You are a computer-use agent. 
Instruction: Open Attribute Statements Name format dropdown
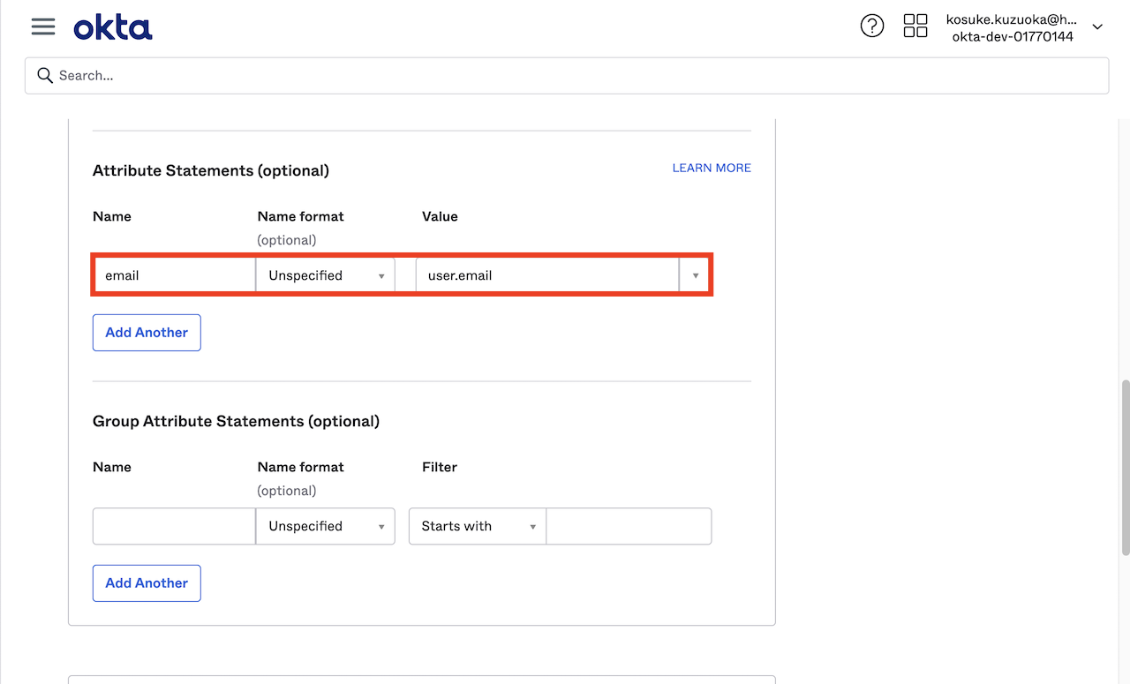pyautogui.click(x=326, y=275)
